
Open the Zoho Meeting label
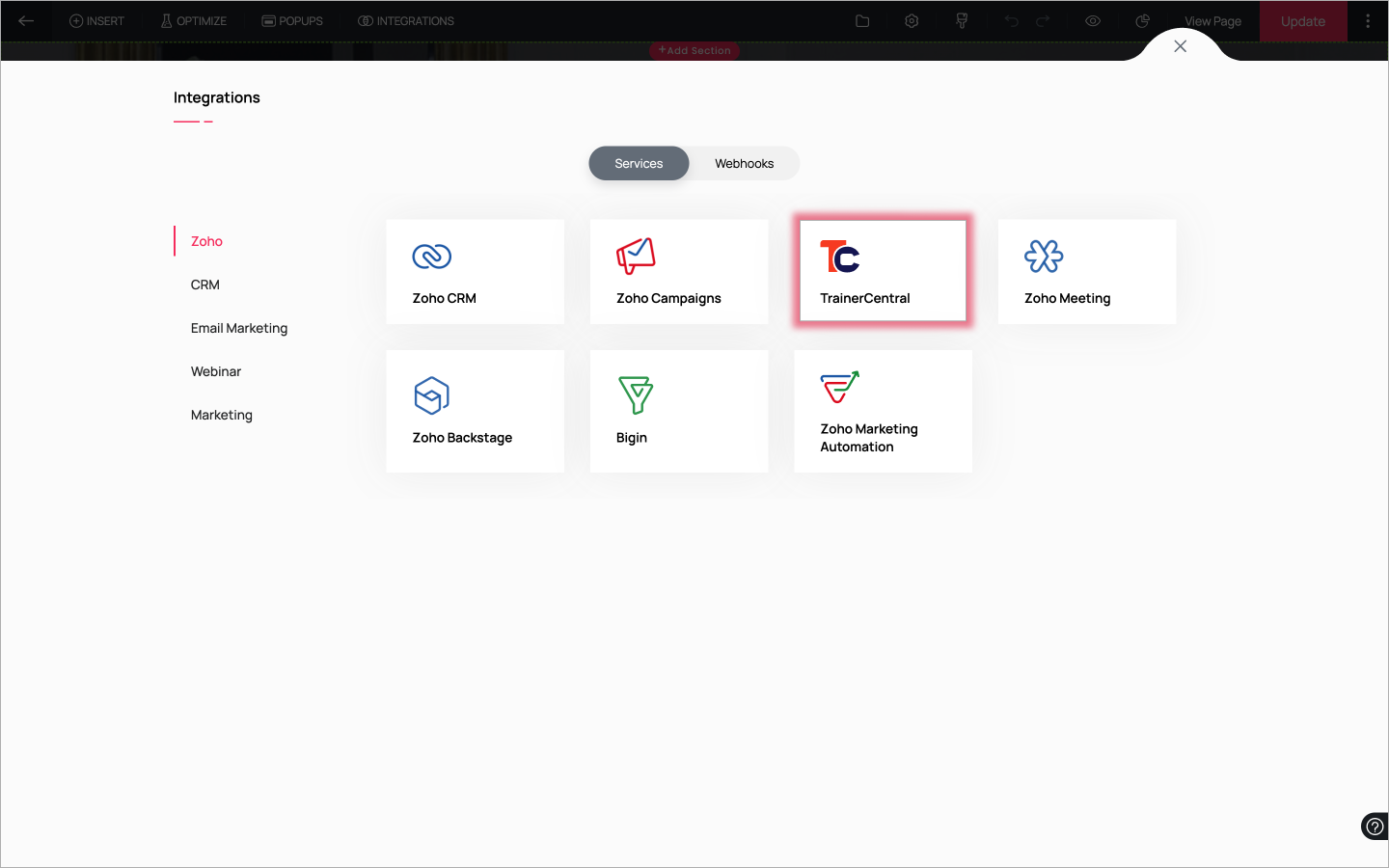(x=1067, y=298)
